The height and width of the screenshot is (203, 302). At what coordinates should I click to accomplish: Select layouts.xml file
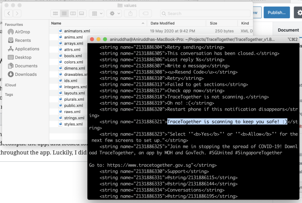point(75,93)
